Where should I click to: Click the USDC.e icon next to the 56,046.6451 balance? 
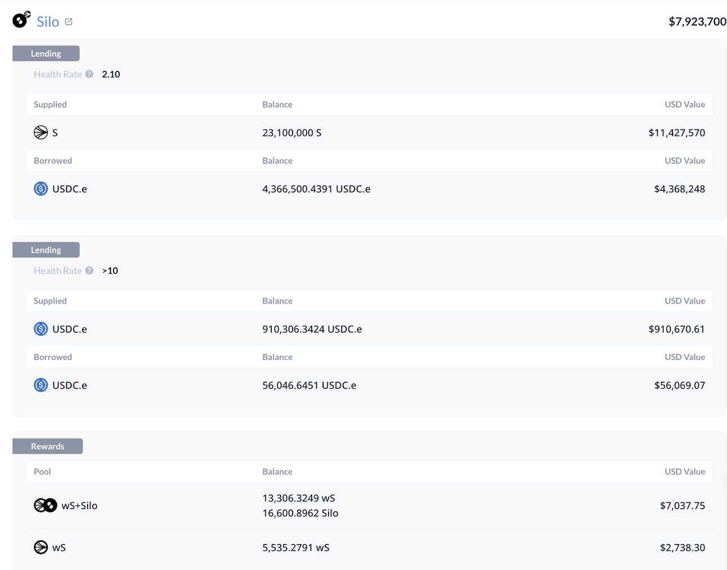pyautogui.click(x=41, y=385)
